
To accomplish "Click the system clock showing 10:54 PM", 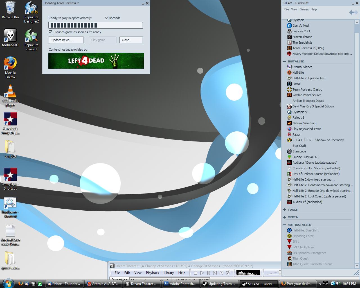I will pos(349,283).
